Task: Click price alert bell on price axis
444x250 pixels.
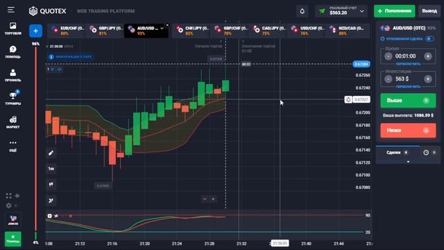Action: (348, 99)
